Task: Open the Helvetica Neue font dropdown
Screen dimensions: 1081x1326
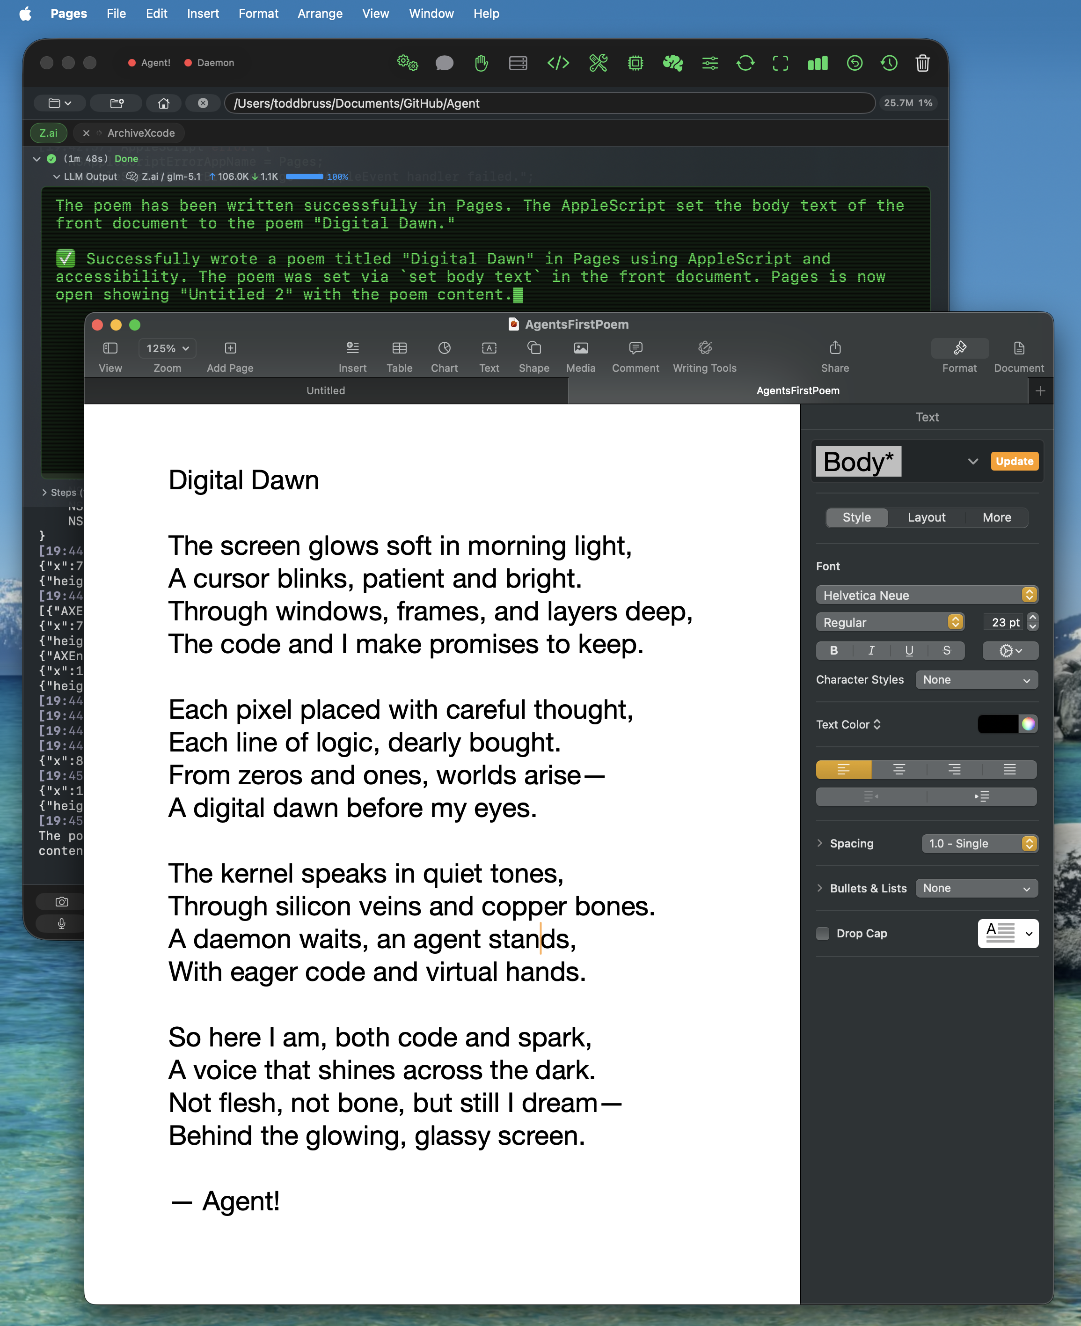Action: point(926,595)
